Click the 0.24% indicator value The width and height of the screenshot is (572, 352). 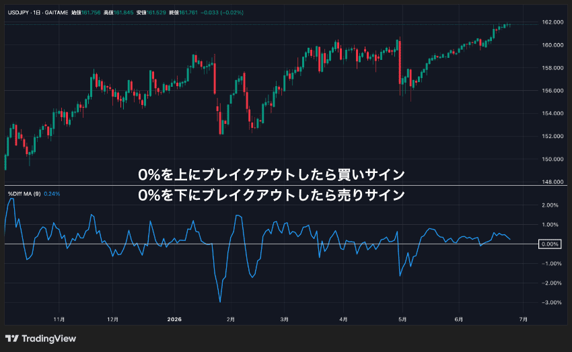coord(52,194)
